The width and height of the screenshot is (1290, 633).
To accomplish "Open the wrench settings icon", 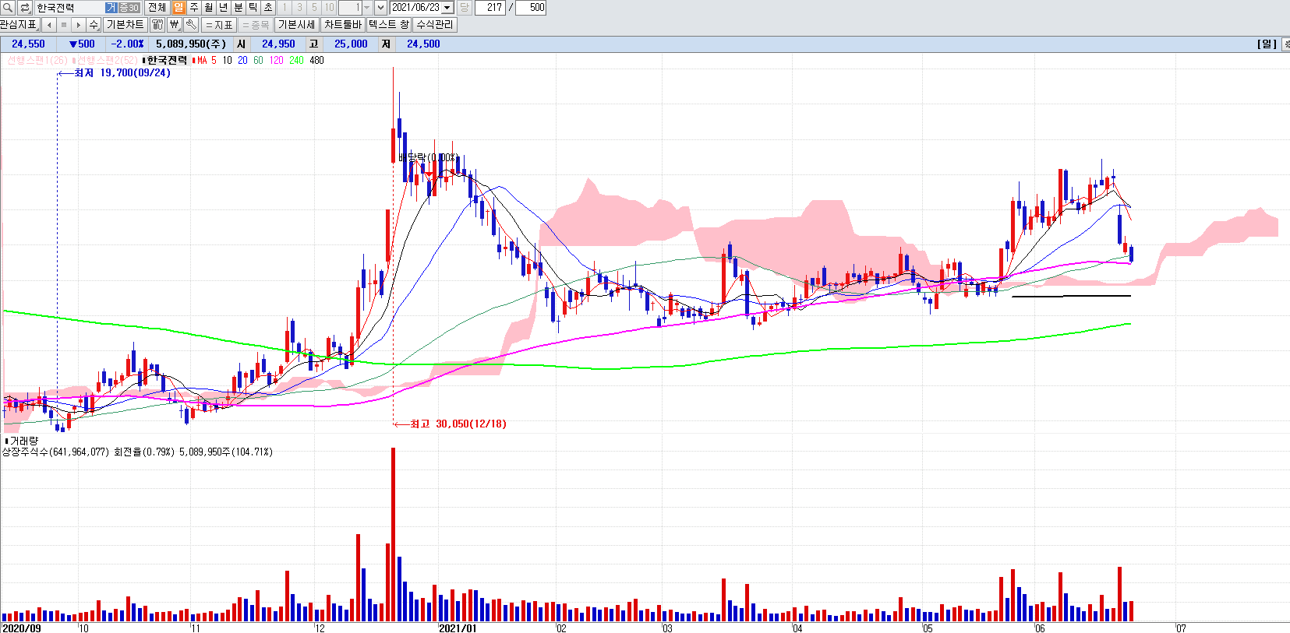I will point(191,25).
